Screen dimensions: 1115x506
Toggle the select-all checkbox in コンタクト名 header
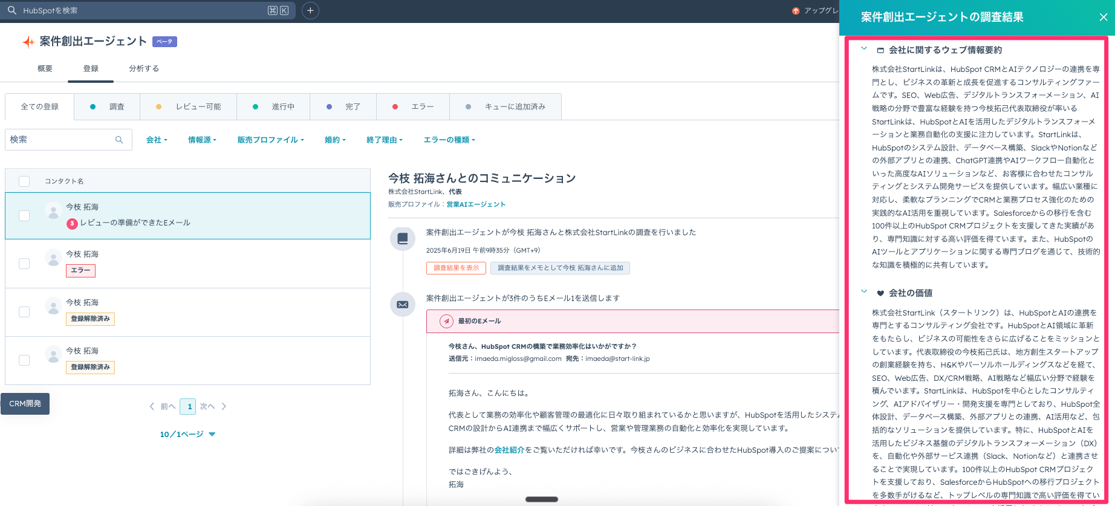24,181
